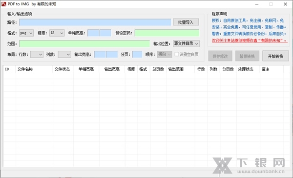Click the 分页 paging input field

137,55
